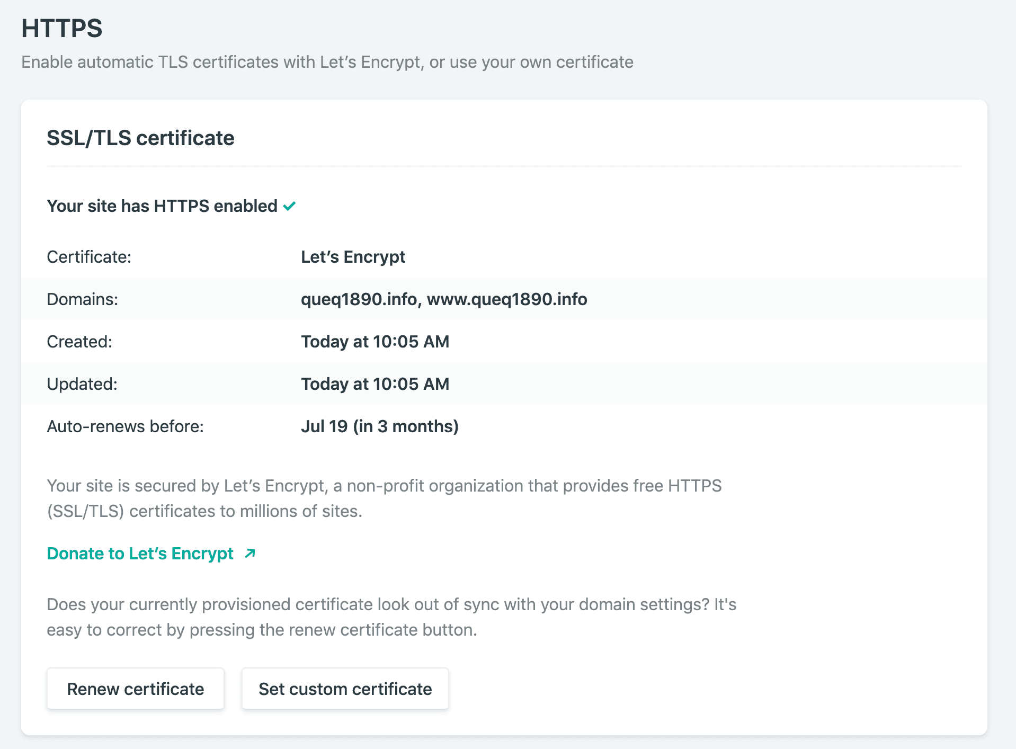
Task: Click the Domains row label
Action: (82, 299)
